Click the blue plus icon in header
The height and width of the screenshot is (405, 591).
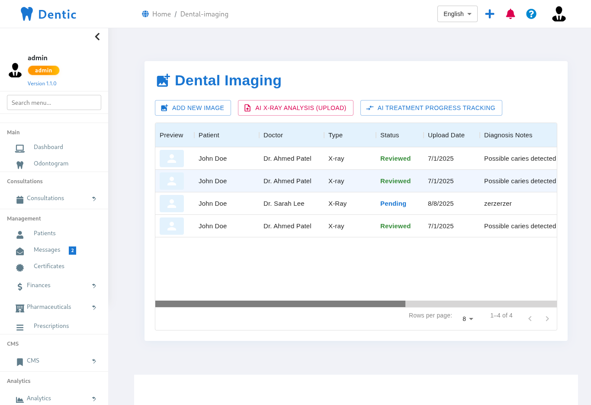[x=490, y=14]
